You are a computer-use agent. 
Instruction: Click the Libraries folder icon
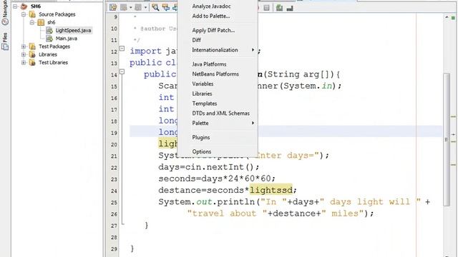click(32, 54)
